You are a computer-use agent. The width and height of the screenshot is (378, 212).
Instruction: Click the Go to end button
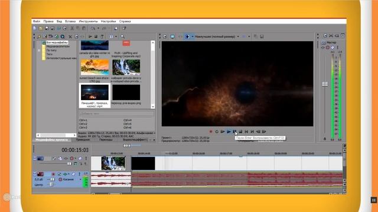tap(252, 131)
